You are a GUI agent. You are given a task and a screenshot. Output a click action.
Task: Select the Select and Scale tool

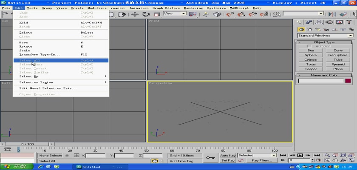157,14
